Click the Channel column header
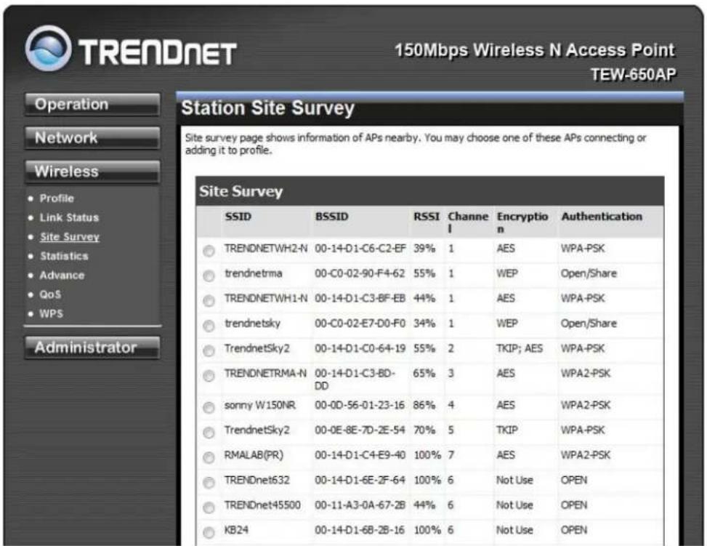 point(468,222)
